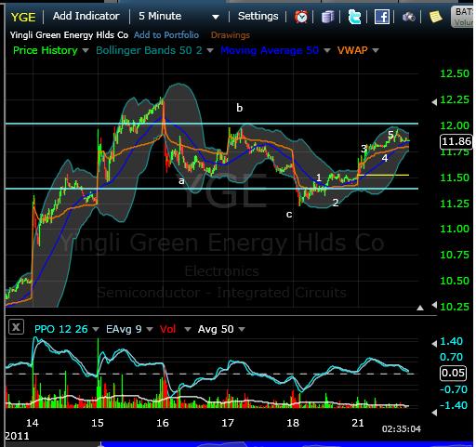Open chart Settings
Viewport: 476px width, 447px height.
[258, 16]
